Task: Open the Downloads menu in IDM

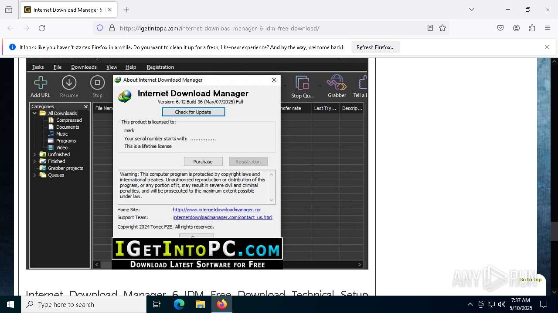Action: click(x=84, y=67)
